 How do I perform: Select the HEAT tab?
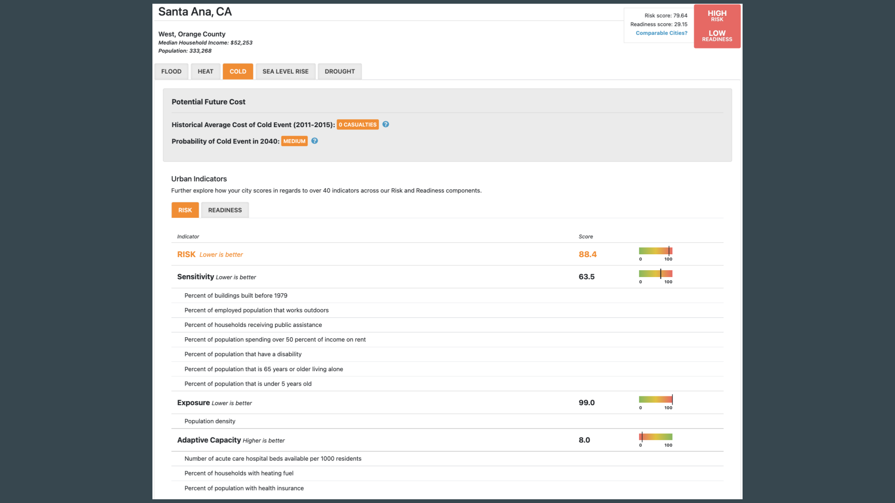click(x=205, y=71)
